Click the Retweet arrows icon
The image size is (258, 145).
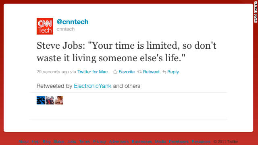pos(139,72)
